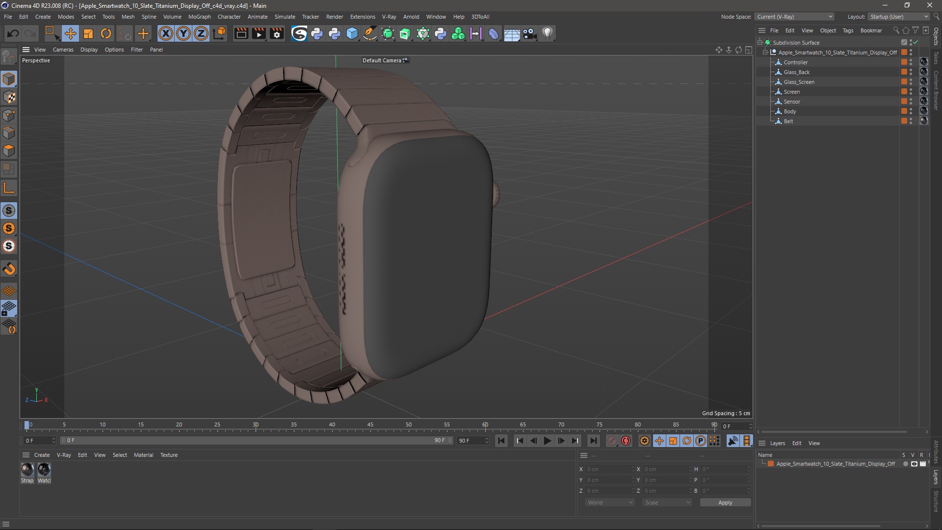Select the Watch material thumbnail
This screenshot has width=942, height=530.
click(44, 470)
